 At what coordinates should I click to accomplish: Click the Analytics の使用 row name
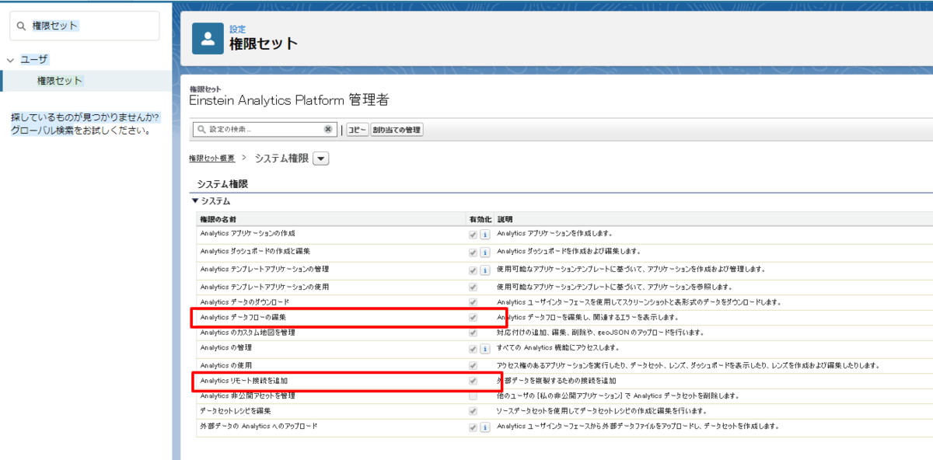(x=225, y=365)
